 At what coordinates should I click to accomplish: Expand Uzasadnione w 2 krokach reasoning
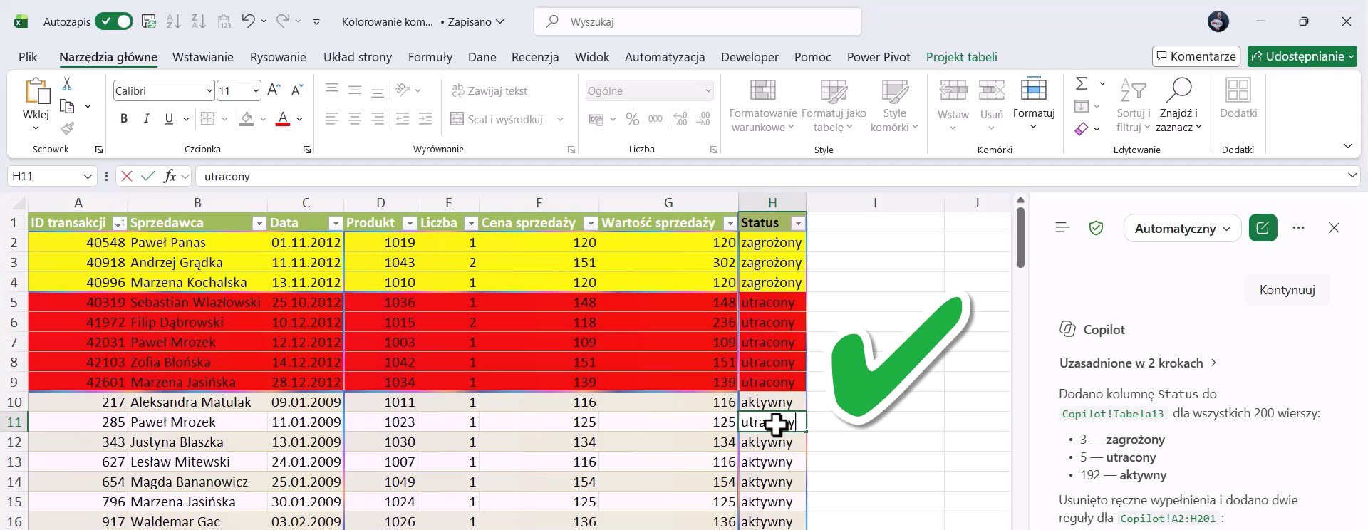[1138, 363]
